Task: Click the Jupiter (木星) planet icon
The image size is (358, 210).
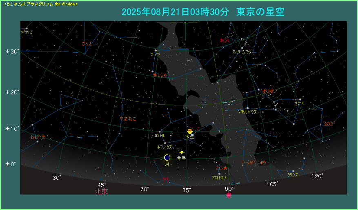Action: coord(190,131)
